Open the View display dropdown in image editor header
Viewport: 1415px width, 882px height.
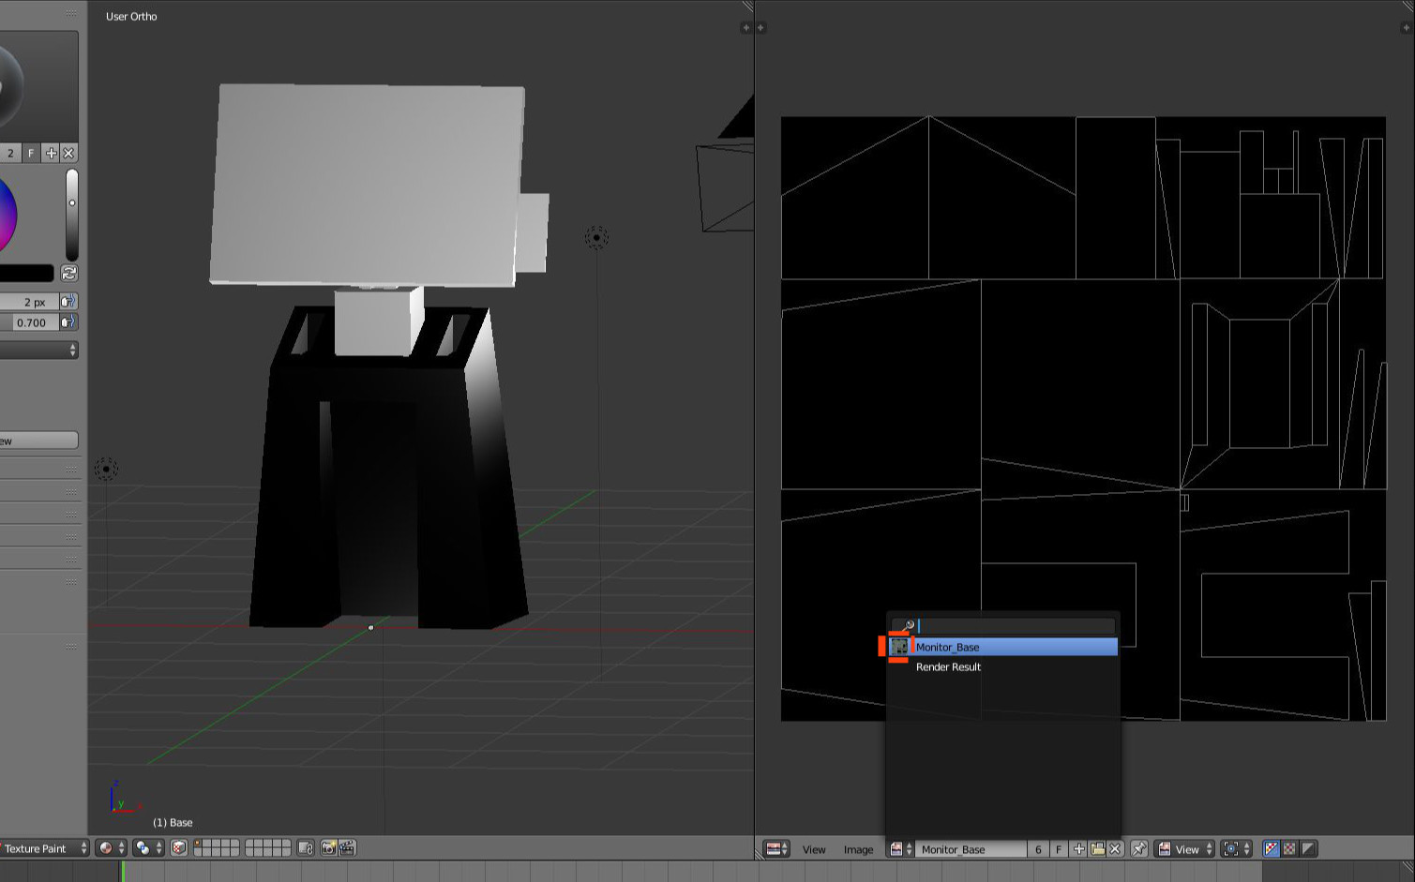1184,849
